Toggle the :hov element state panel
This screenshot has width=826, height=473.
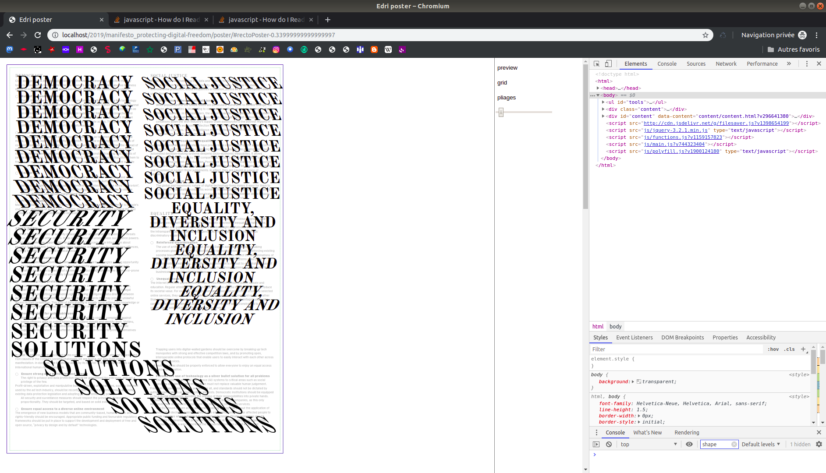[x=773, y=349]
